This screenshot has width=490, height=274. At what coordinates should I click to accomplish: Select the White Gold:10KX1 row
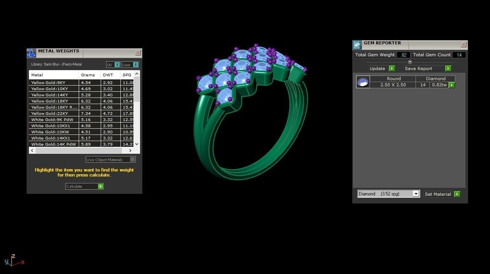point(82,126)
